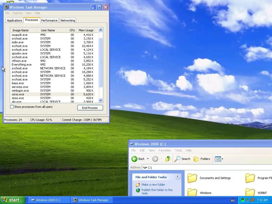Click the Views icon in Explorer toolbar

coord(218,159)
